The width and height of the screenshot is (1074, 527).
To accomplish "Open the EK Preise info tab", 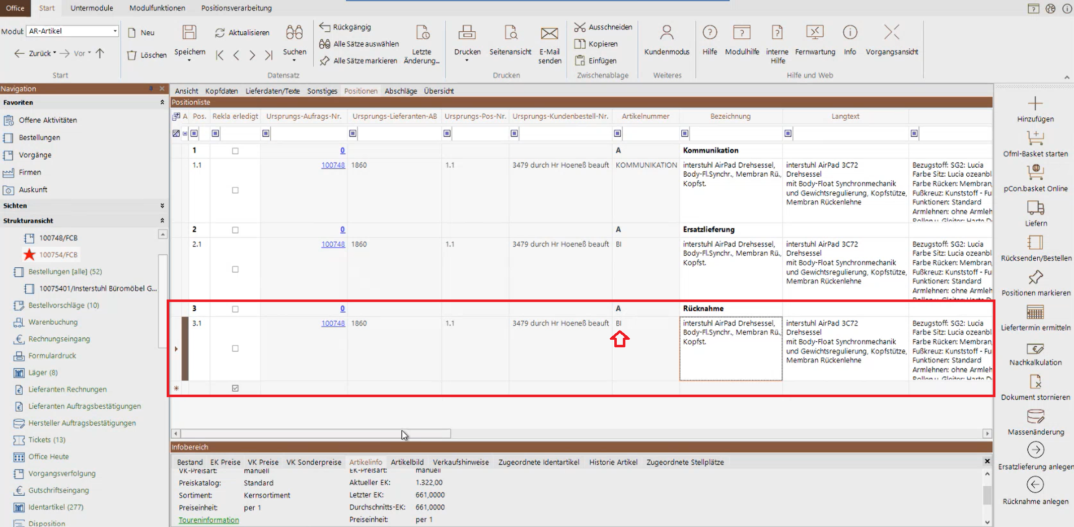I will click(x=225, y=462).
